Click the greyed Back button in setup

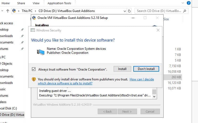[107, 112]
